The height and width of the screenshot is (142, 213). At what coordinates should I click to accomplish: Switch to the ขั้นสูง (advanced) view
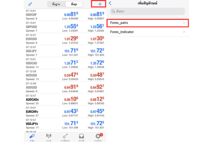[74, 4]
